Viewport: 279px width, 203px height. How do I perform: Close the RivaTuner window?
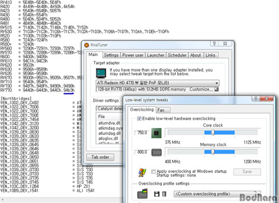click(x=225, y=44)
